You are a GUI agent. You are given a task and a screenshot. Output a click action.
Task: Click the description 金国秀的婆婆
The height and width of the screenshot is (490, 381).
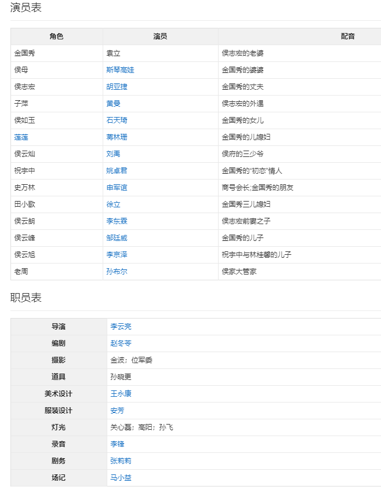coord(242,70)
